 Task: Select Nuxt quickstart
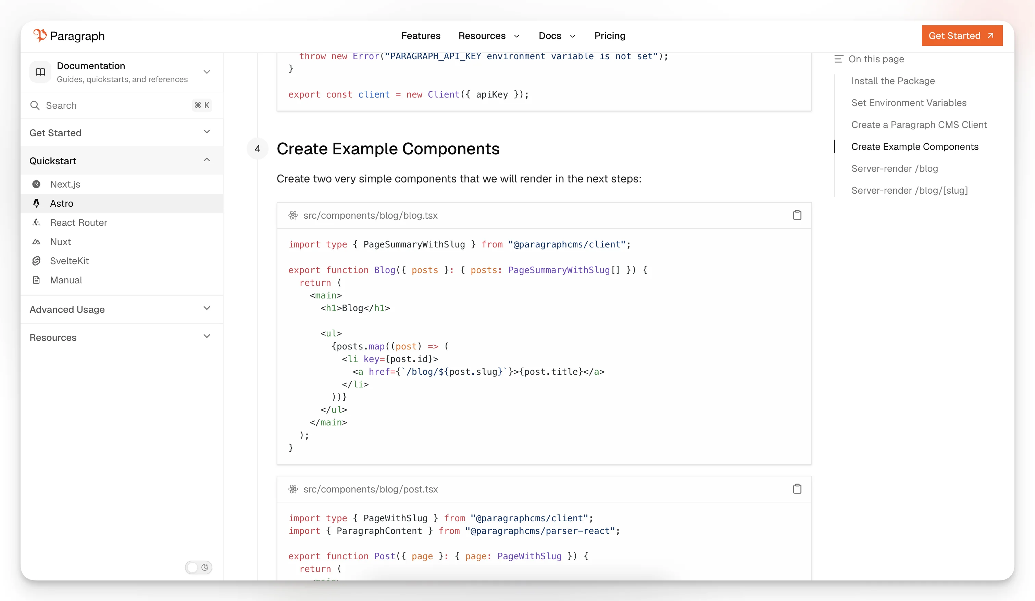coord(122,242)
